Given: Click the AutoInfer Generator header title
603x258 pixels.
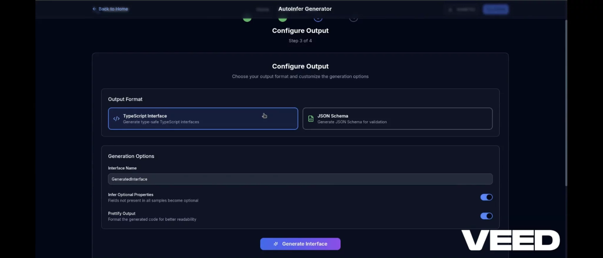Looking at the screenshot, I should [x=305, y=9].
